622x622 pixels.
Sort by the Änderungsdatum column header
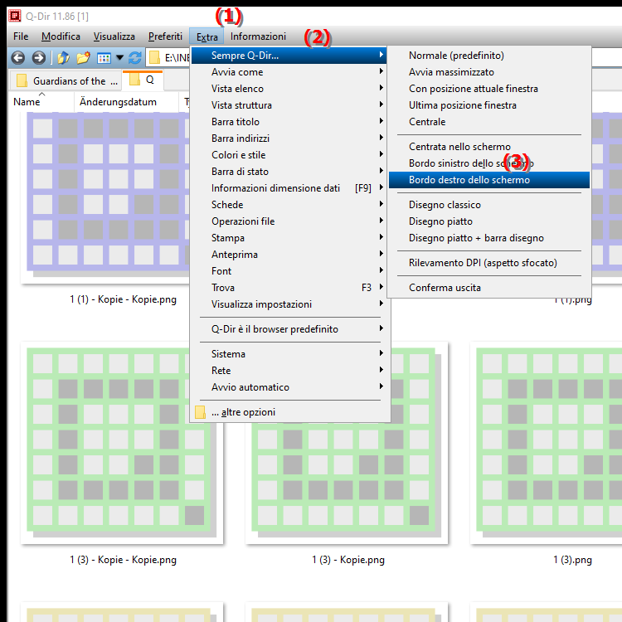(127, 102)
